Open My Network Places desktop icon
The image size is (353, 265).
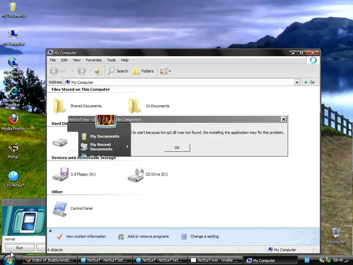coord(13,68)
